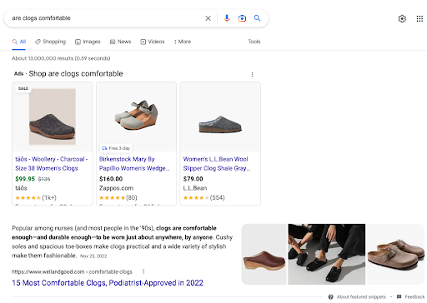Image resolution: width=427 pixels, height=303 pixels.
Task: Open search by image camera icon
Action: coord(242,18)
